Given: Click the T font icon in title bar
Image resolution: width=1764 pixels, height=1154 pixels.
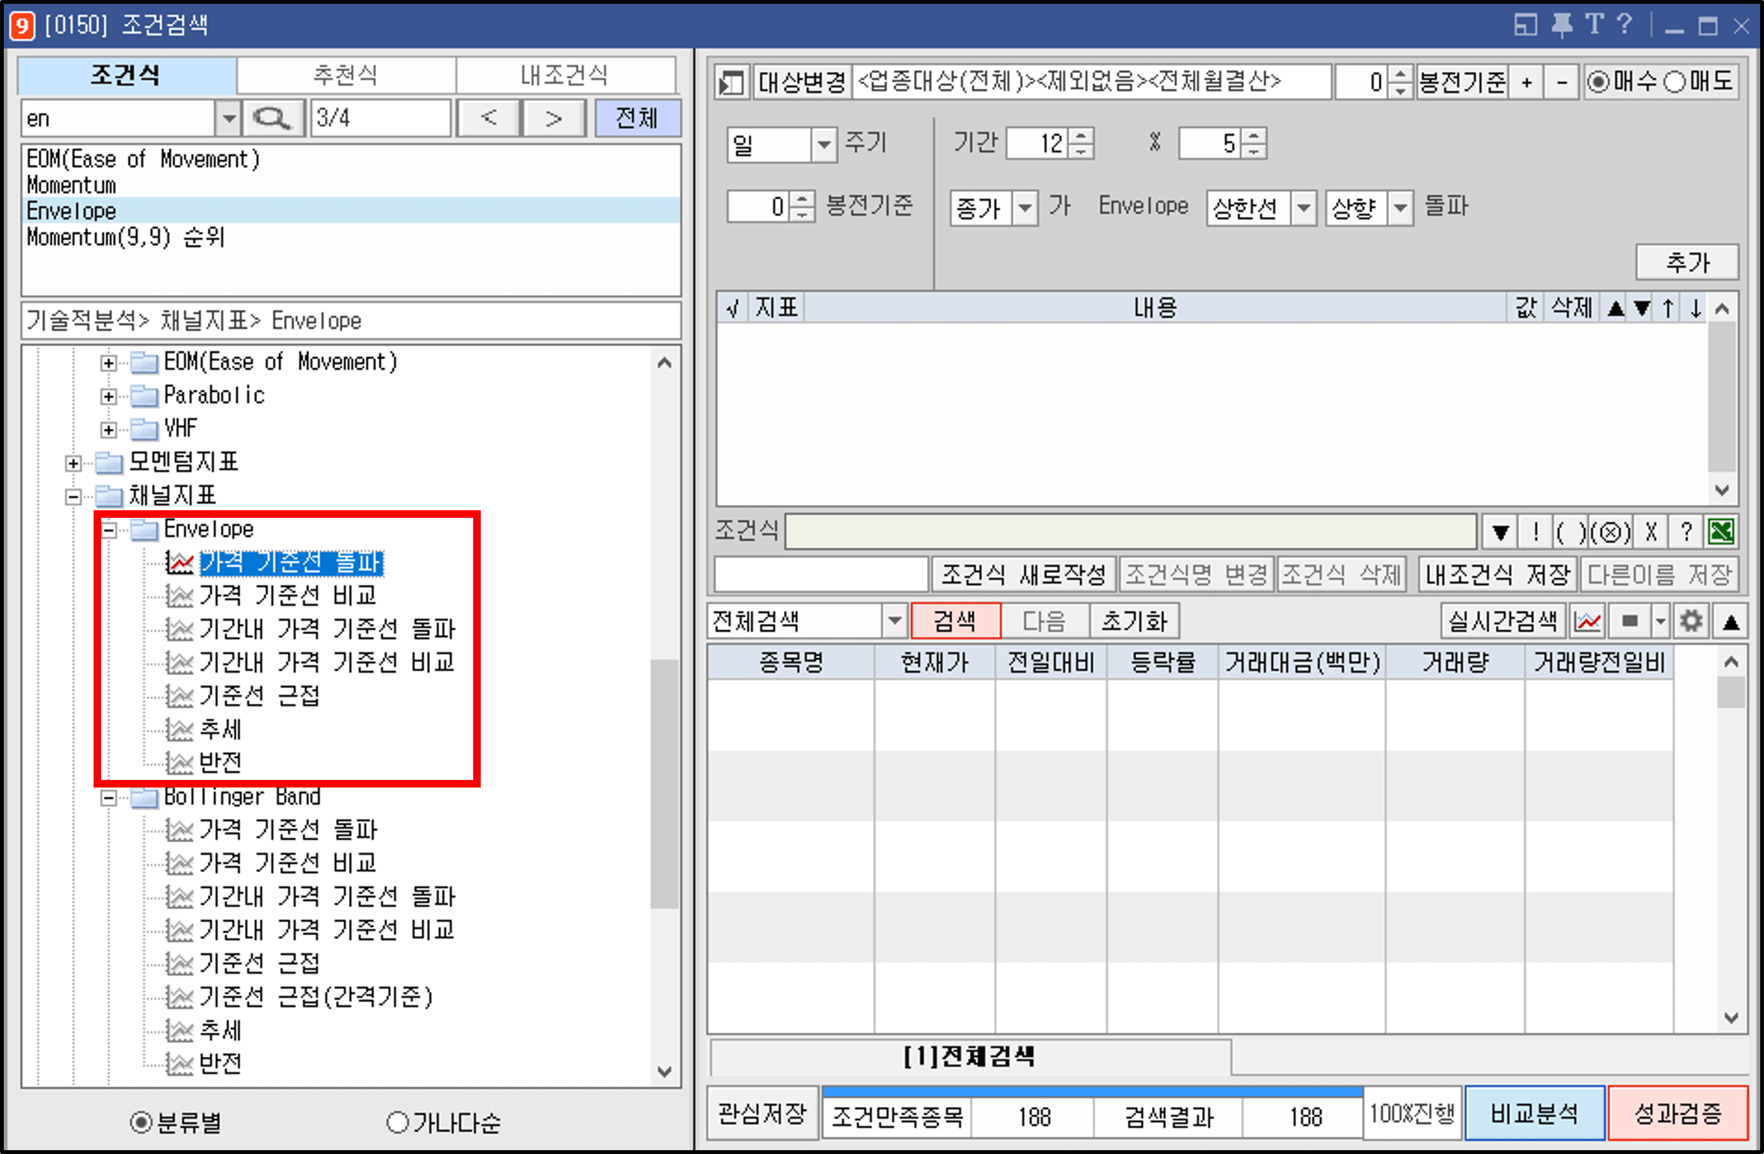Looking at the screenshot, I should [1594, 24].
